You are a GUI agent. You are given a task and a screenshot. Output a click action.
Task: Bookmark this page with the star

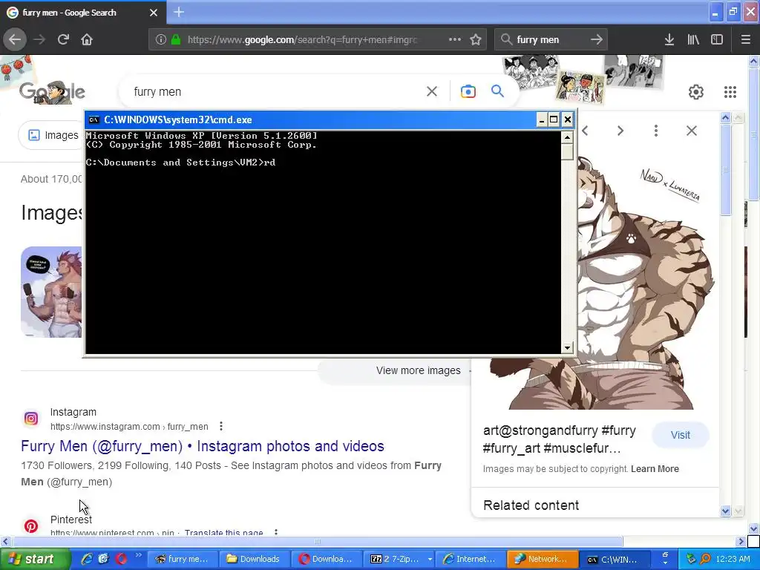pyautogui.click(x=476, y=39)
